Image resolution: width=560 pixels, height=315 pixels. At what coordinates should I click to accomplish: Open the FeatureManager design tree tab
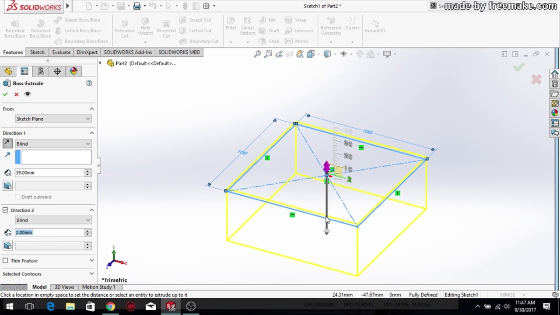8,71
